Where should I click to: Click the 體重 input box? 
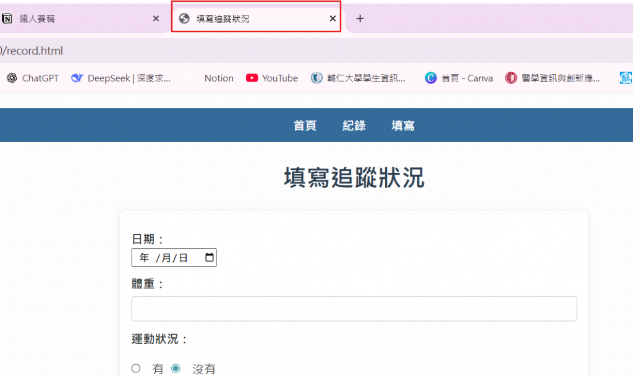coord(354,309)
